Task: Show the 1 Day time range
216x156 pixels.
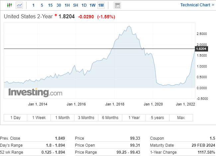Action: (x=15, y=118)
